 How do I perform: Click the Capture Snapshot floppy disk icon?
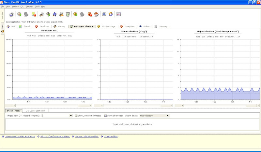[x=12, y=14]
